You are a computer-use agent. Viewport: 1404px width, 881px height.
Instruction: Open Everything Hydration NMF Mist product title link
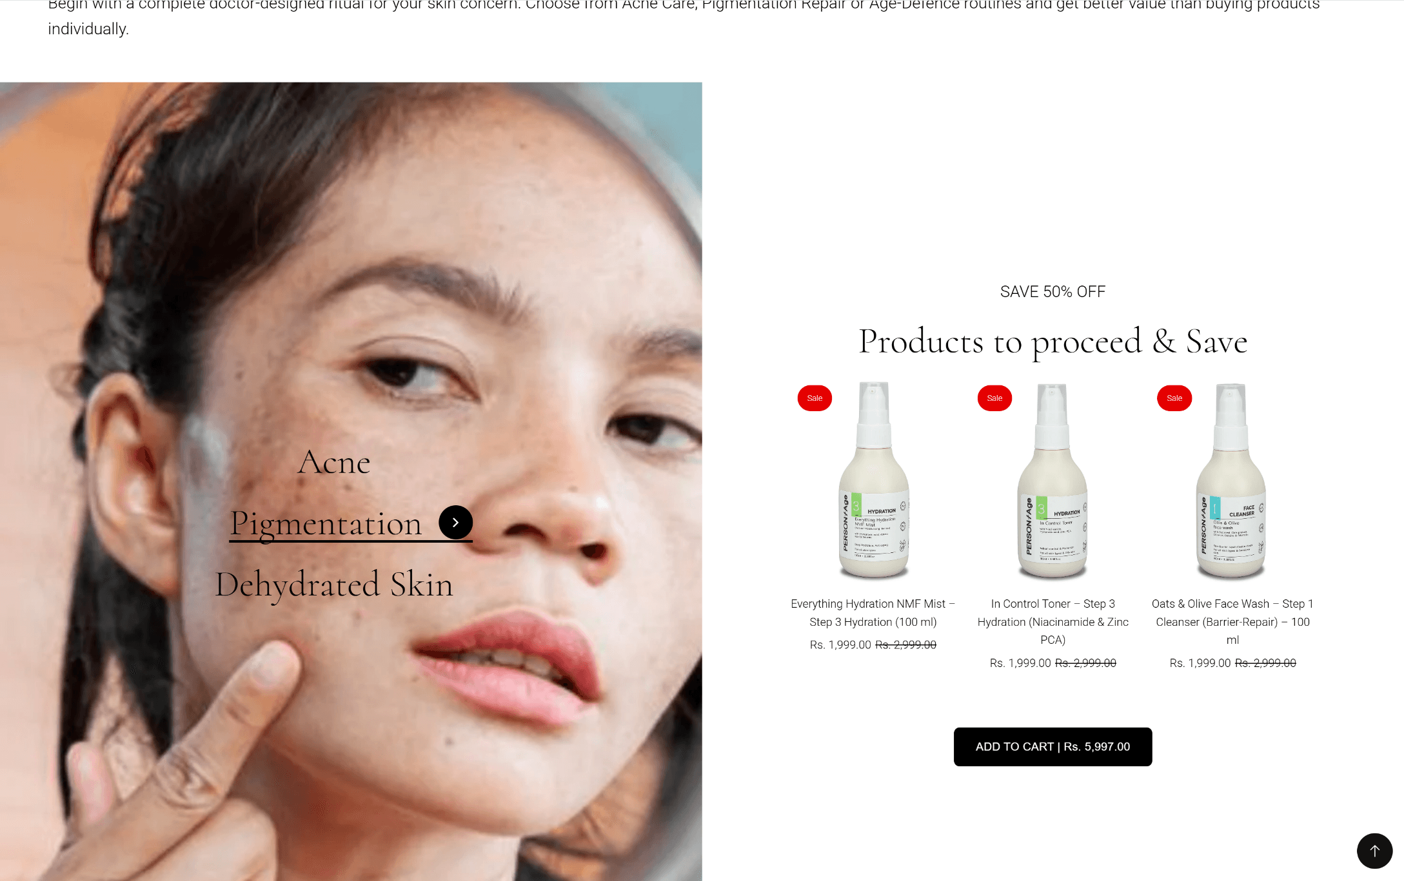click(873, 612)
